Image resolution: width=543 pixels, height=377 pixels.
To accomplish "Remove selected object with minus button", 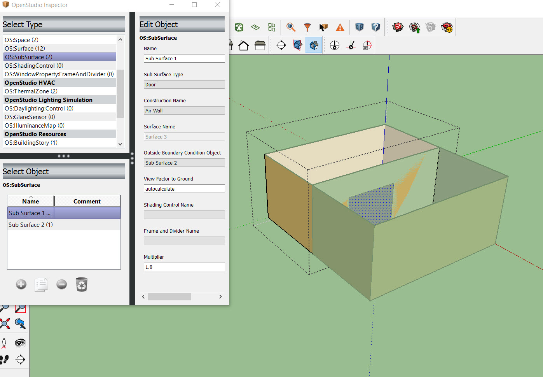I will pyautogui.click(x=62, y=284).
